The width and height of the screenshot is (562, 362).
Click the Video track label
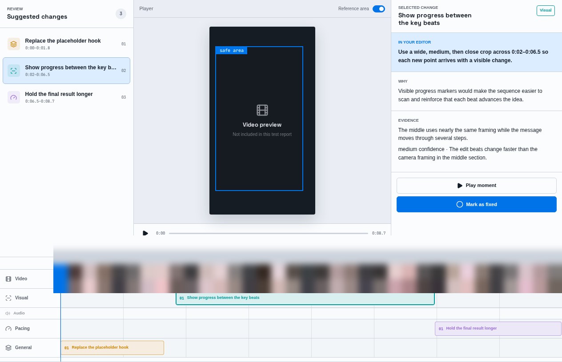[21, 279]
